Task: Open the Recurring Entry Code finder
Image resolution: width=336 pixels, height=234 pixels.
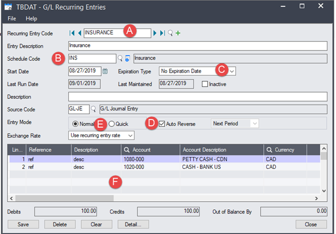Action: (x=170, y=33)
